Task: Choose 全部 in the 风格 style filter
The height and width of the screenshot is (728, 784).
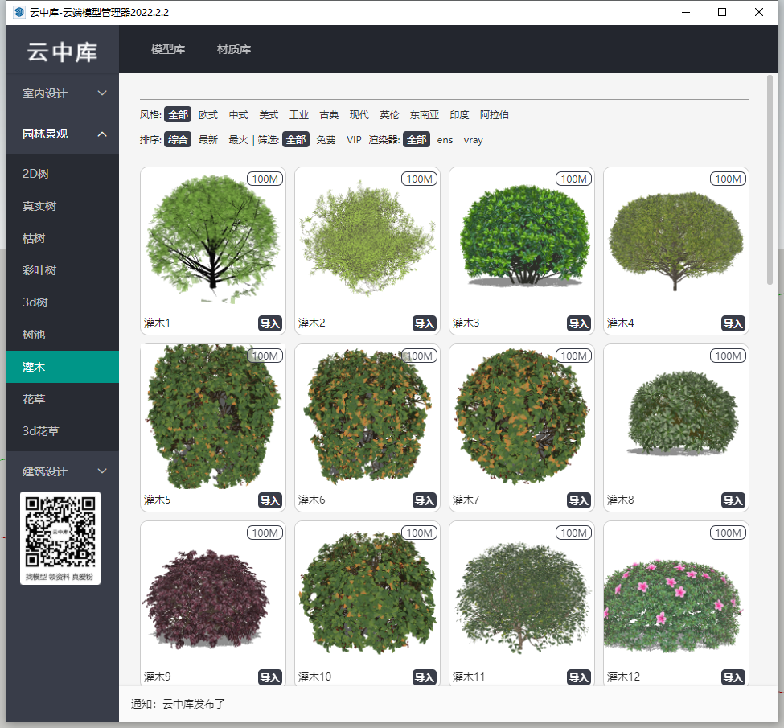Action: [178, 114]
